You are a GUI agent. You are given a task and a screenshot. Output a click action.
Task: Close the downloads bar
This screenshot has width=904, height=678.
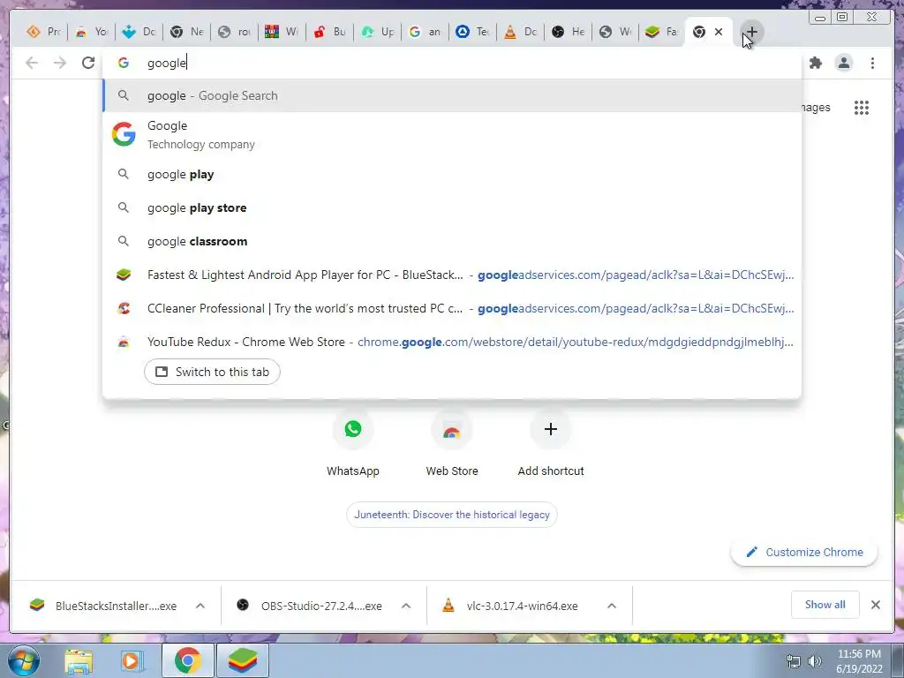[875, 604]
